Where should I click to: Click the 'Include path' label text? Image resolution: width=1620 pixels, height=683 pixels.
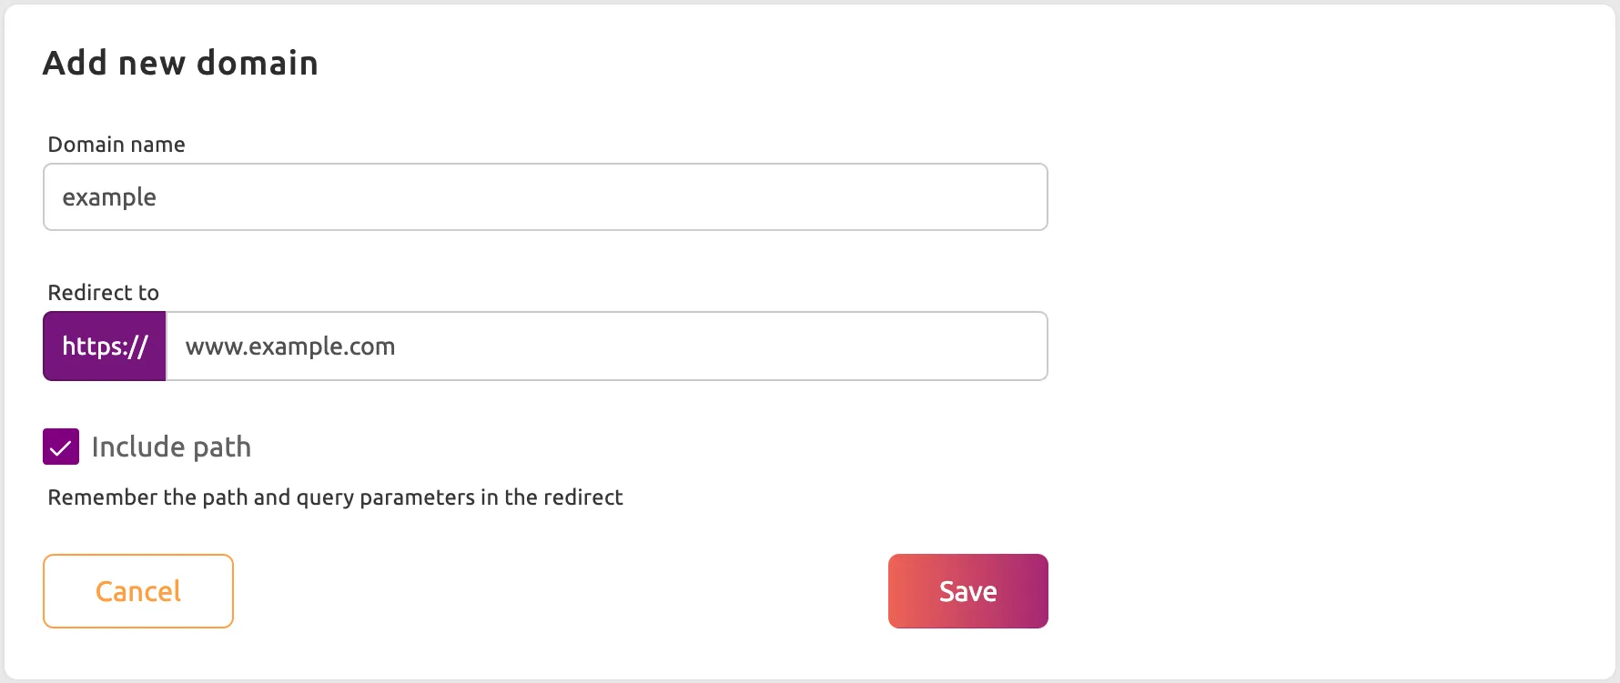tap(171, 447)
